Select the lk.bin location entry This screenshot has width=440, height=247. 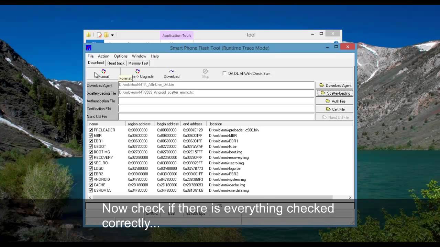[x=223, y=146]
